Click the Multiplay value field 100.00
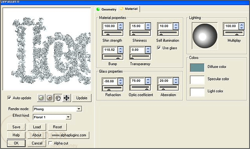Image resolution: width=250 pixels, height=149 pixels. 231,26
